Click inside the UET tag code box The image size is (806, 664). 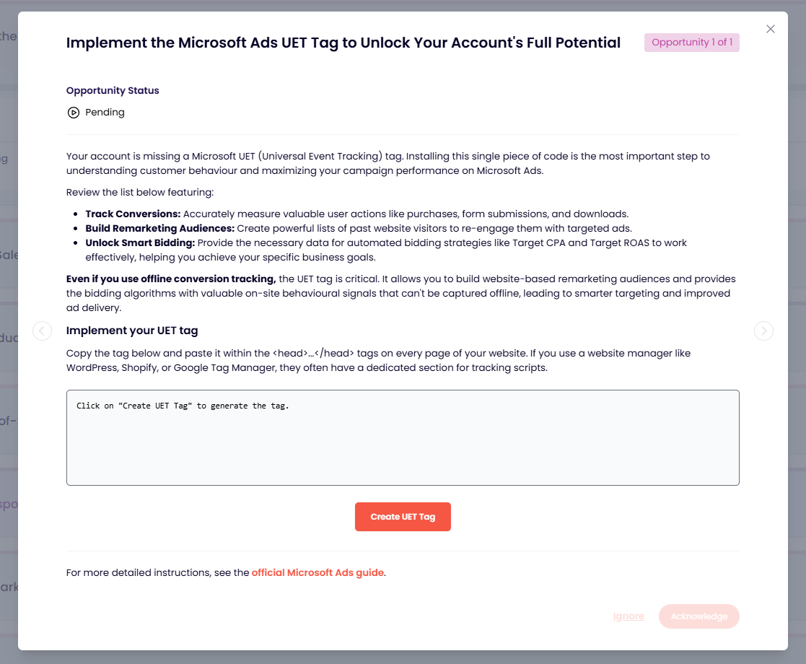click(x=403, y=437)
